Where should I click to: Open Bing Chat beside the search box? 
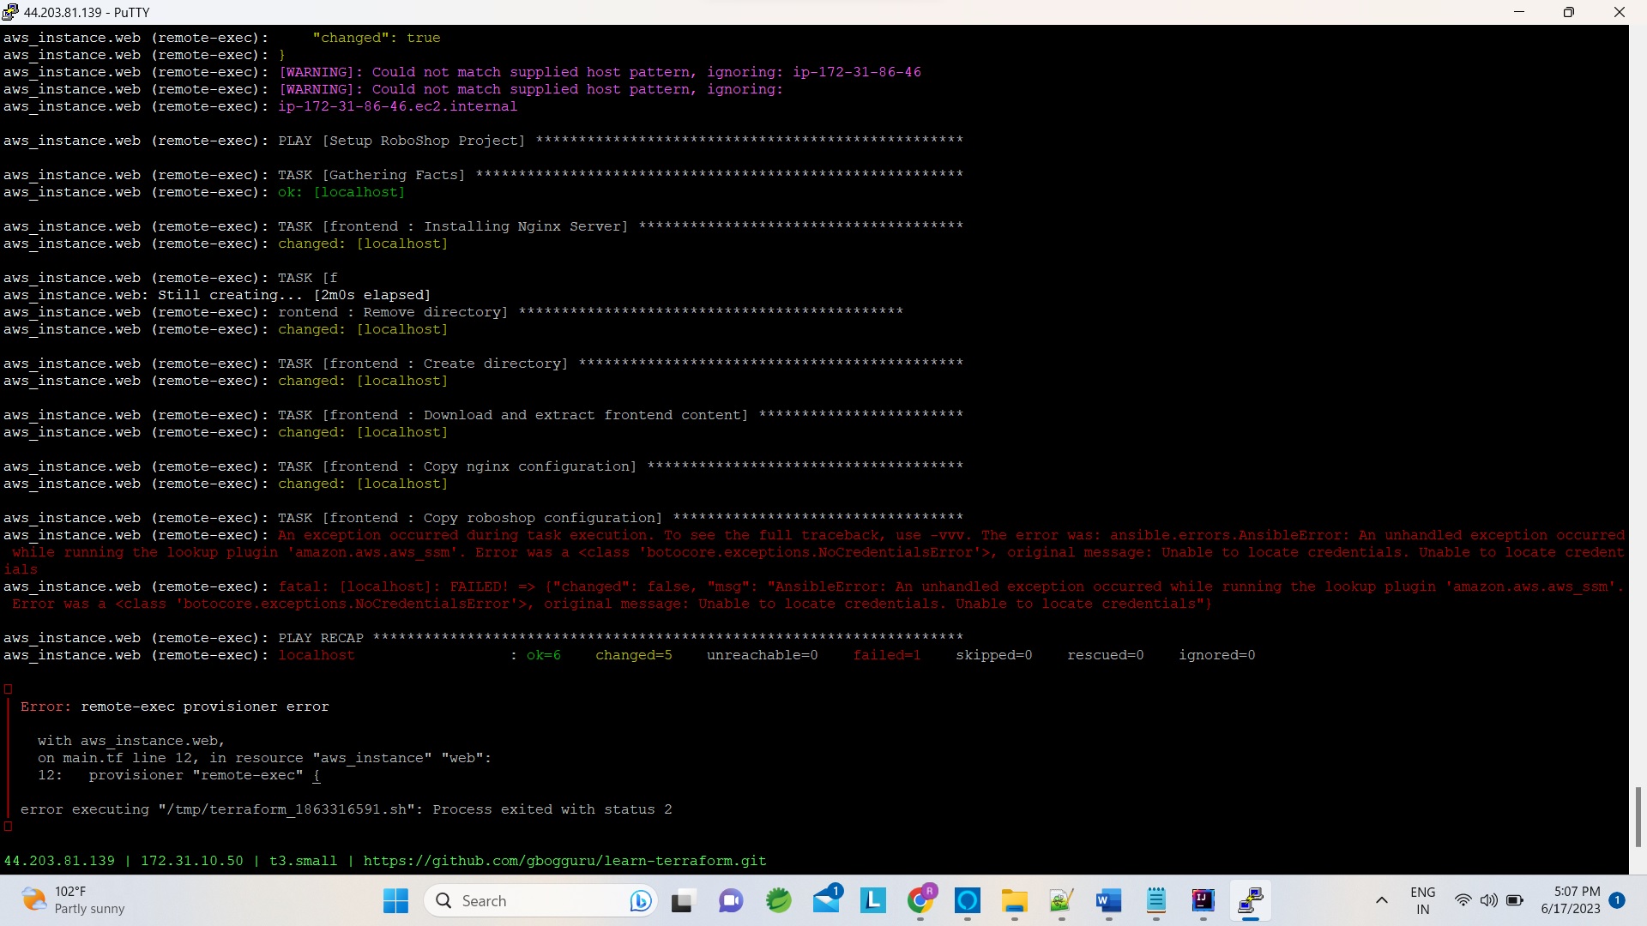[x=641, y=901]
